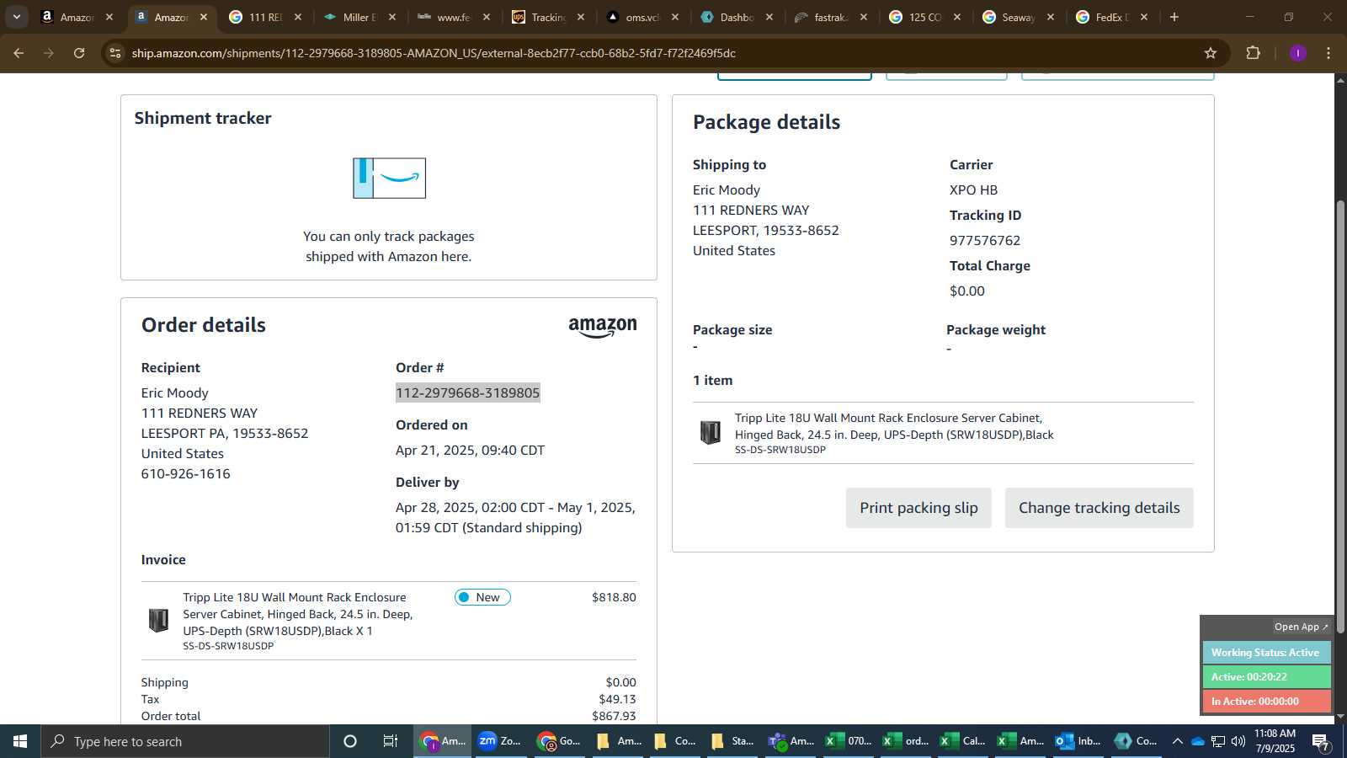Image resolution: width=1347 pixels, height=758 pixels.
Task: Open the '070...' Excel workbook on taskbar
Action: click(849, 741)
